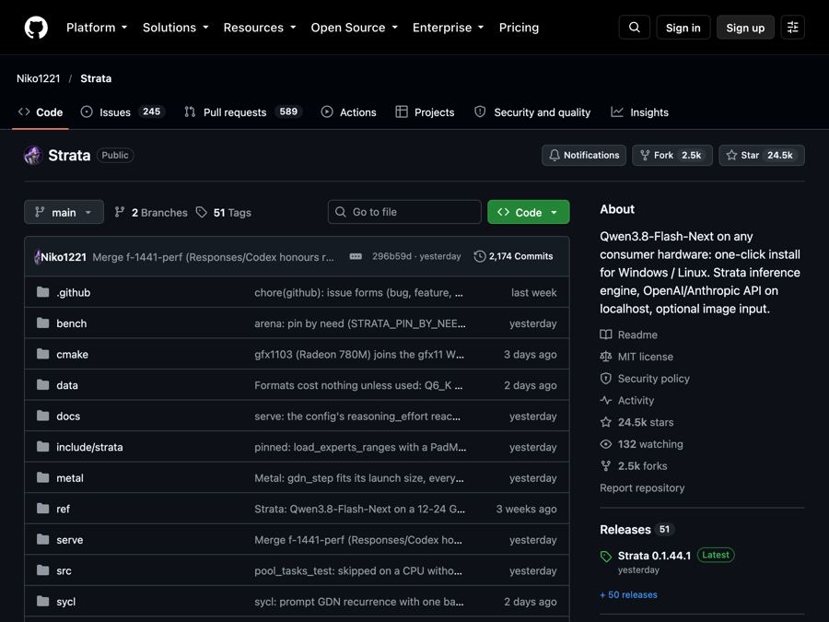The image size is (829, 622).
Task: Open the main branch selector dropdown
Action: (64, 212)
